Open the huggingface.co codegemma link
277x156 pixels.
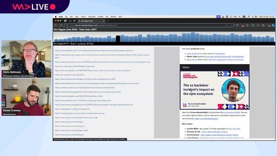72,109
